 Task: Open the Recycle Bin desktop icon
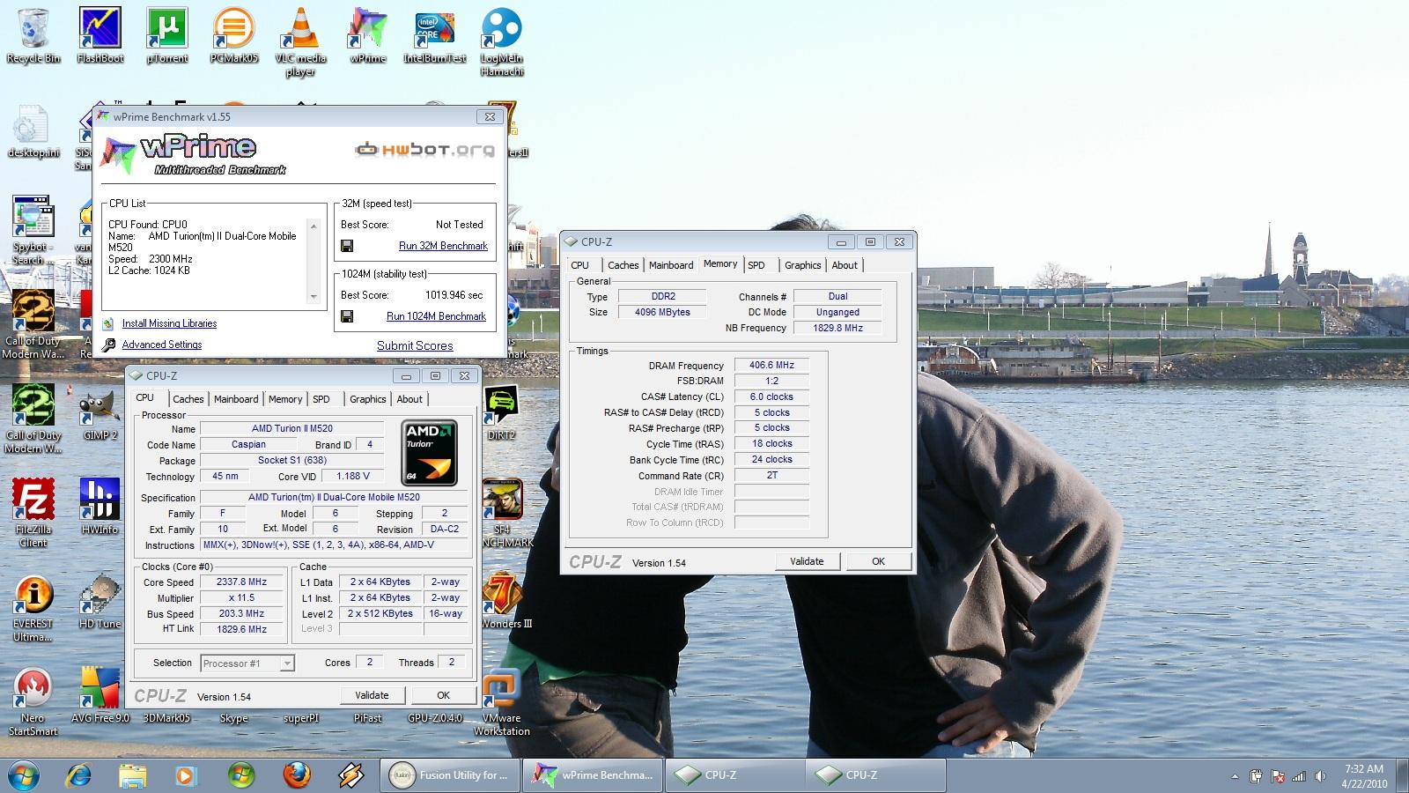click(33, 35)
